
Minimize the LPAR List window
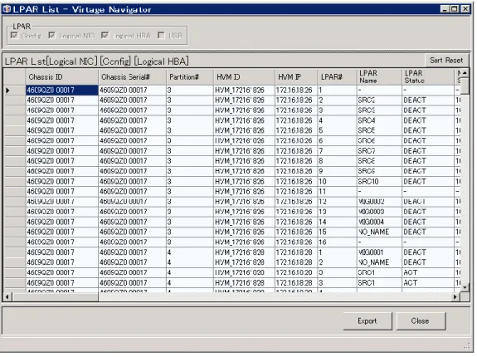[445, 9]
